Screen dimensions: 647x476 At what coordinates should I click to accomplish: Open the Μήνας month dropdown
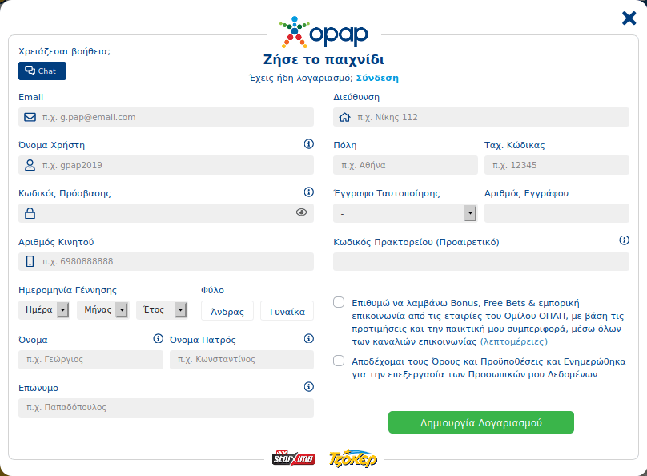(x=102, y=310)
